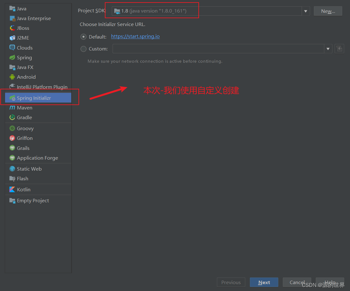Click the New... SDK button
350x291 pixels.
point(328,11)
